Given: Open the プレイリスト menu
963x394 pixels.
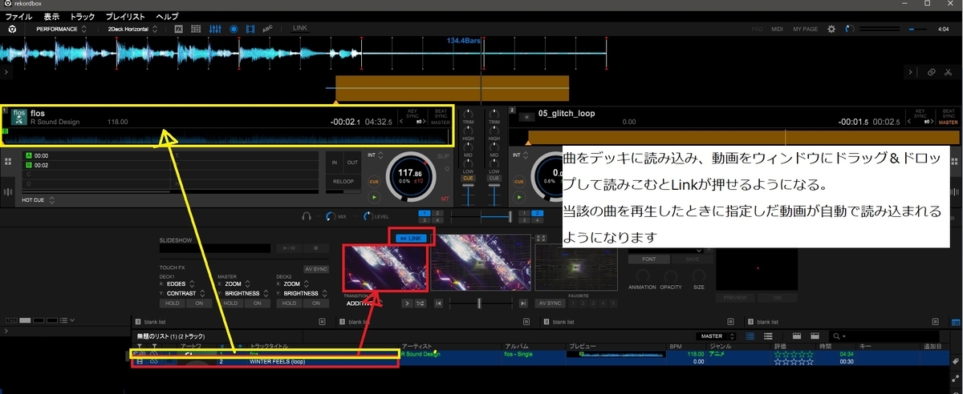Looking at the screenshot, I should point(126,16).
